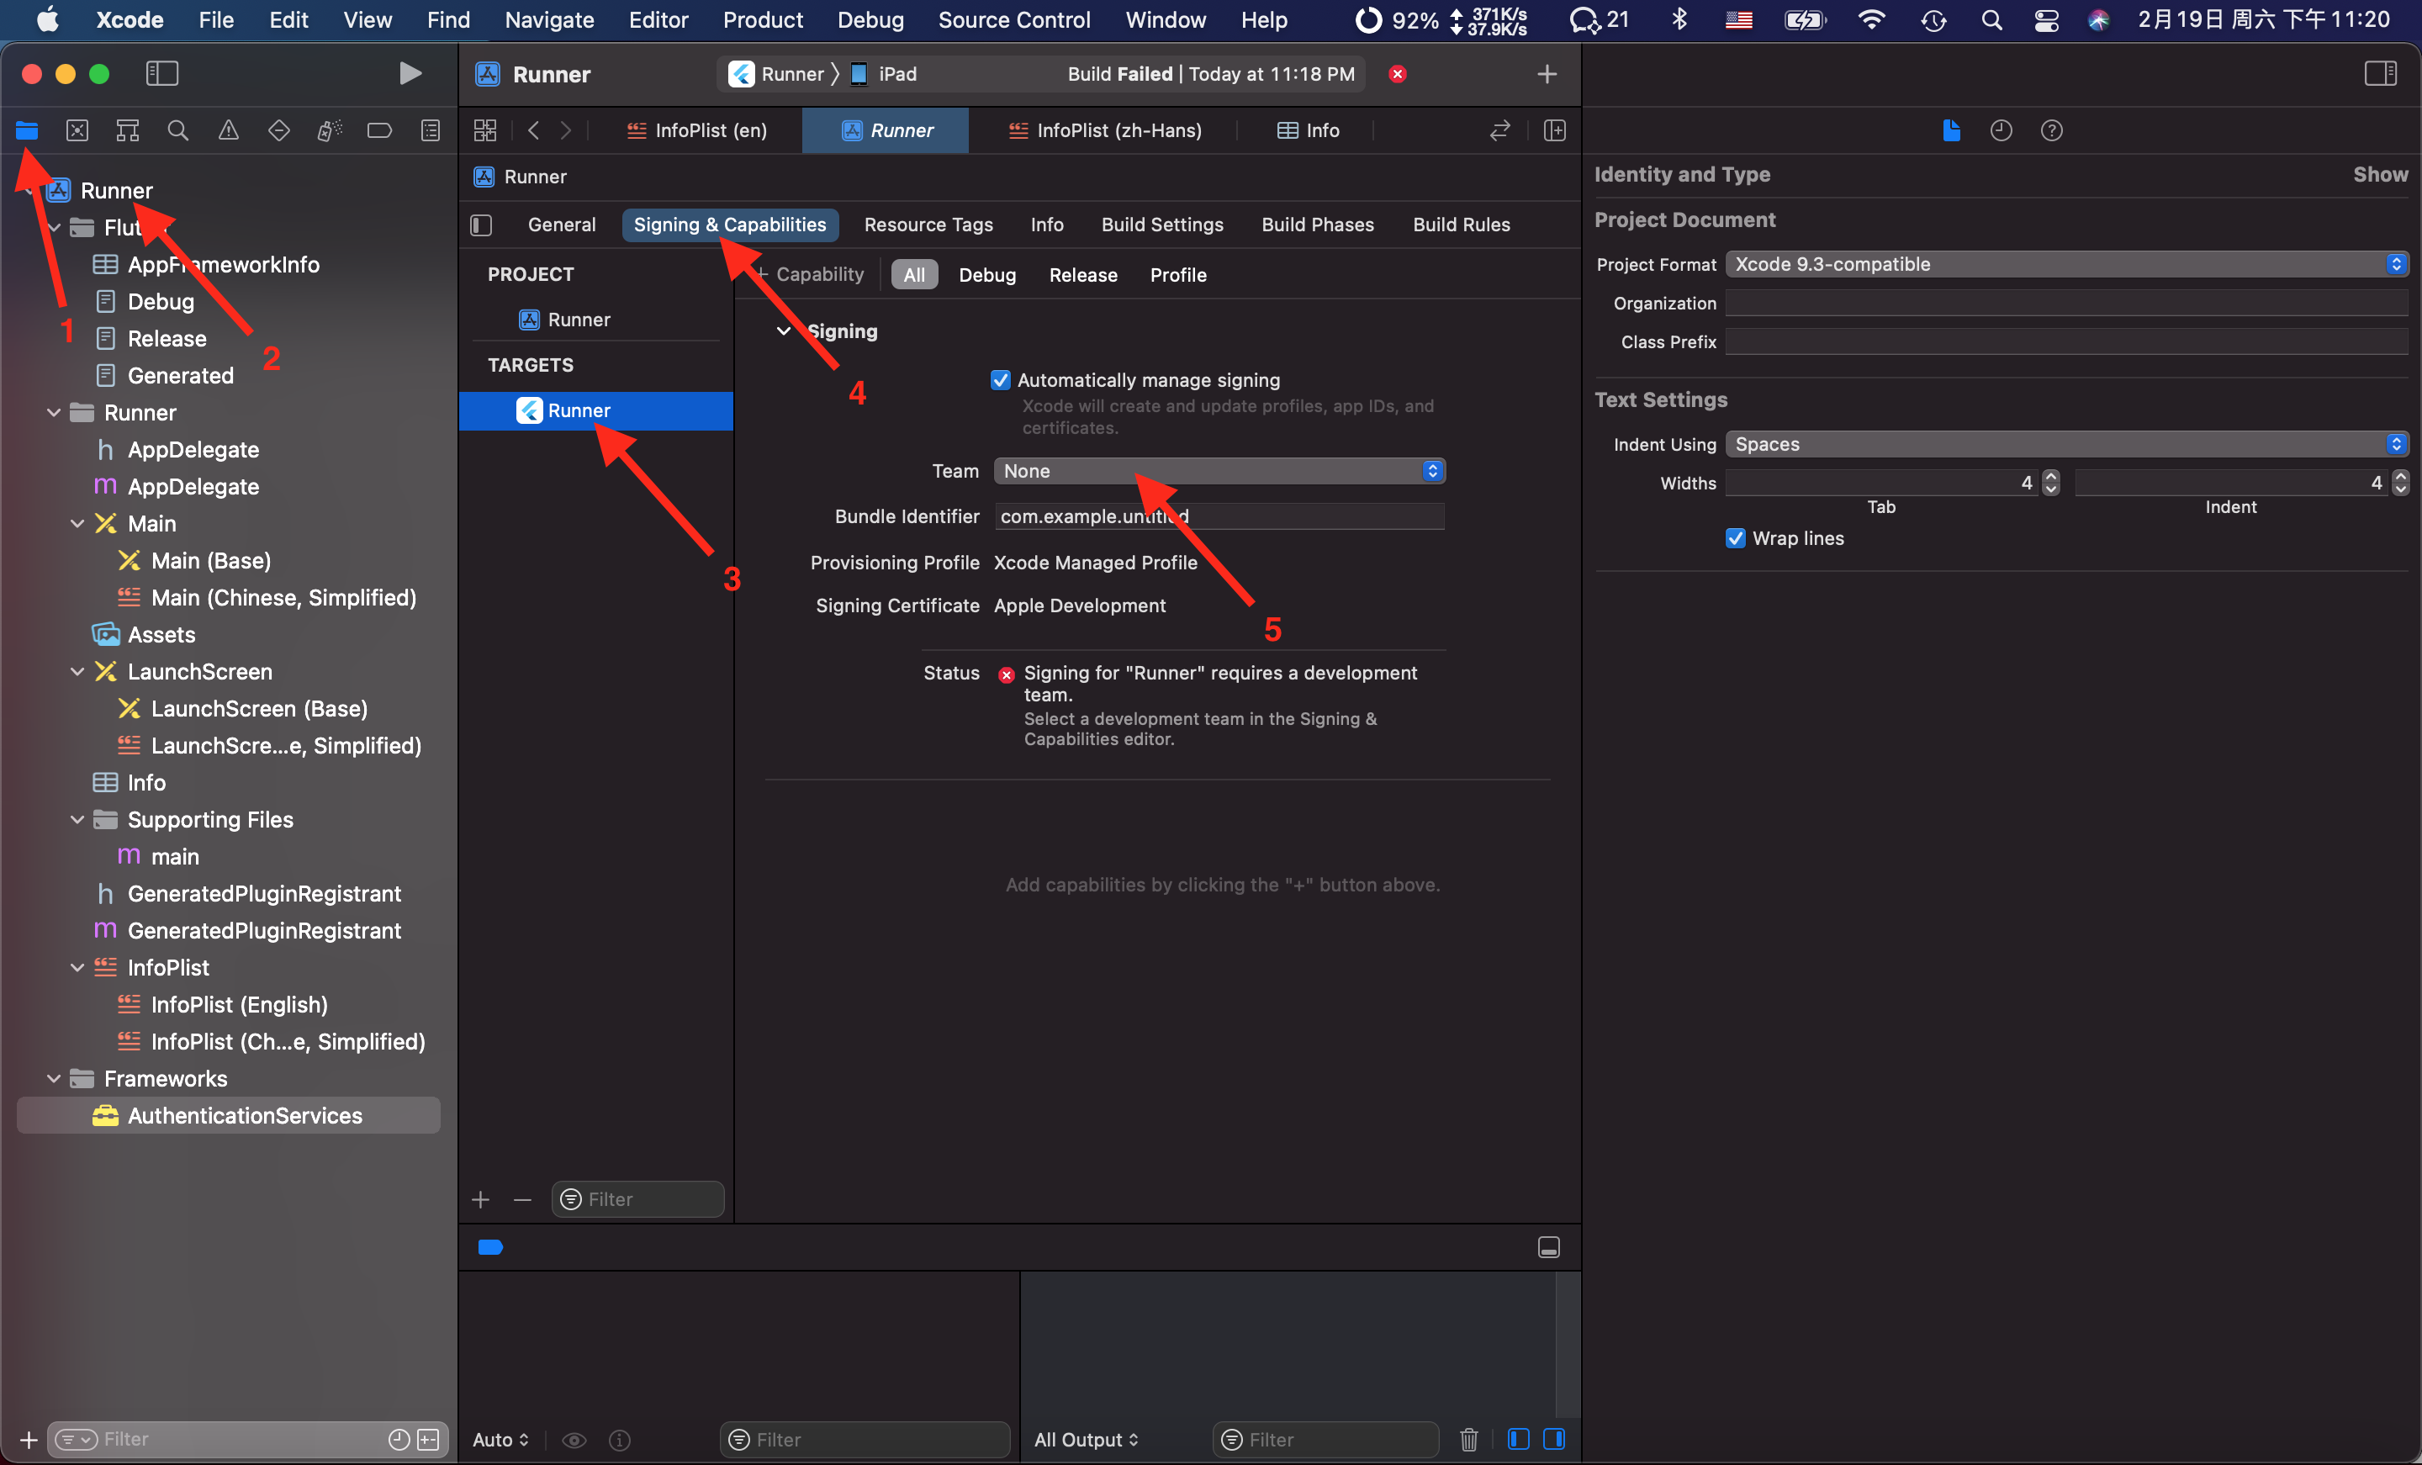Open the Project navigator folder icon
The width and height of the screenshot is (2422, 1465).
coord(27,130)
